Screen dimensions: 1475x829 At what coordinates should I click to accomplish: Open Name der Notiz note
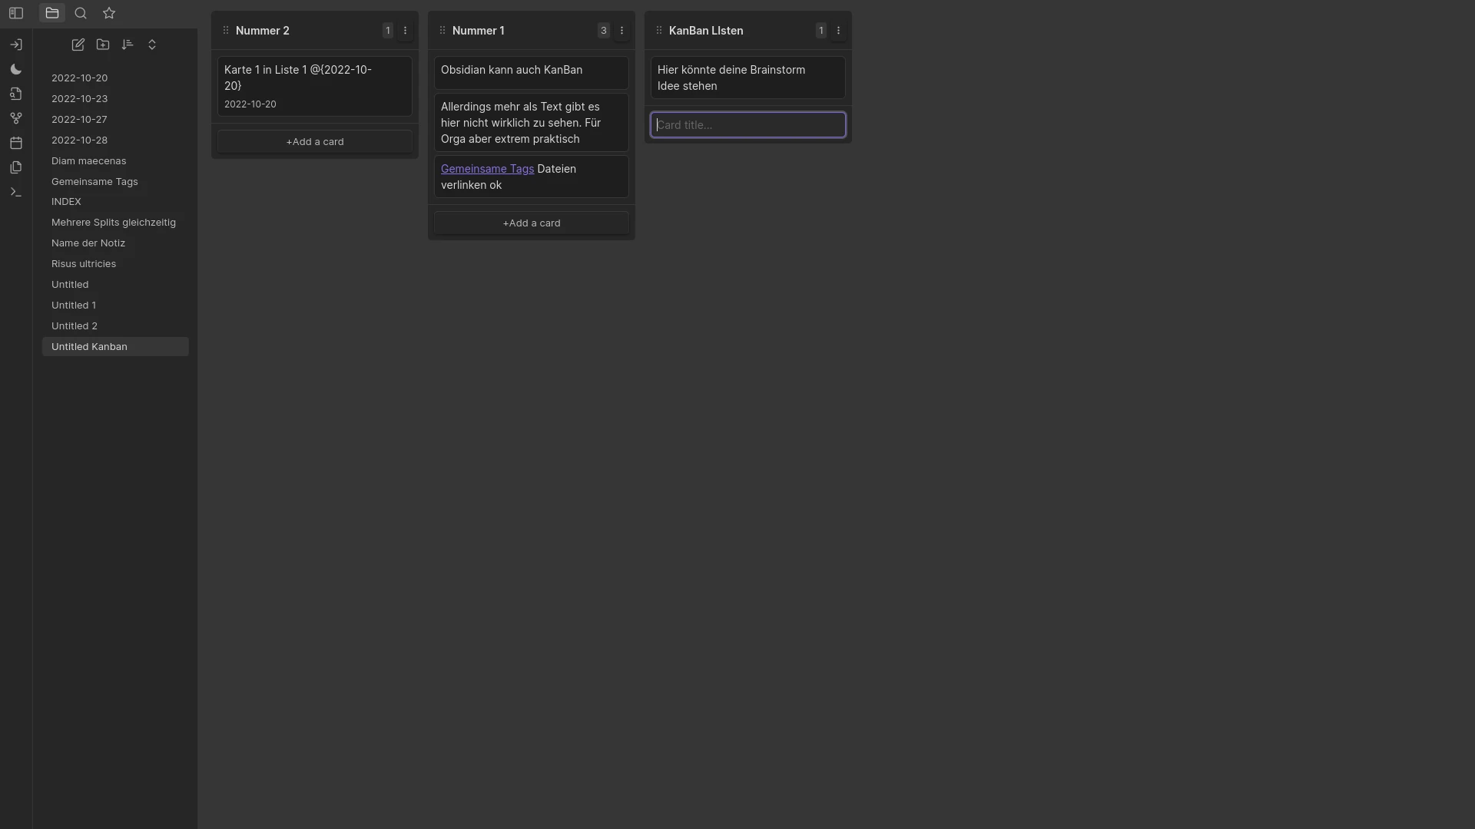[x=115, y=243]
